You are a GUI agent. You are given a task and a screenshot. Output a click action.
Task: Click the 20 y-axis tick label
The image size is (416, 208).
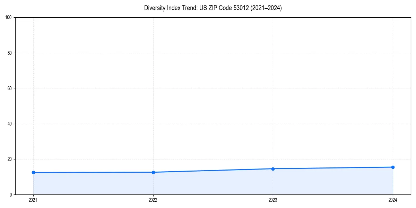click(x=9, y=159)
